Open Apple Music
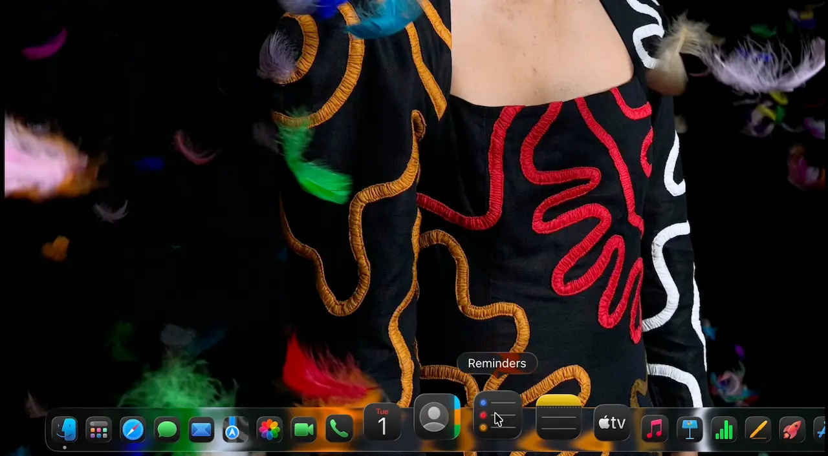The image size is (828, 456). click(x=653, y=426)
